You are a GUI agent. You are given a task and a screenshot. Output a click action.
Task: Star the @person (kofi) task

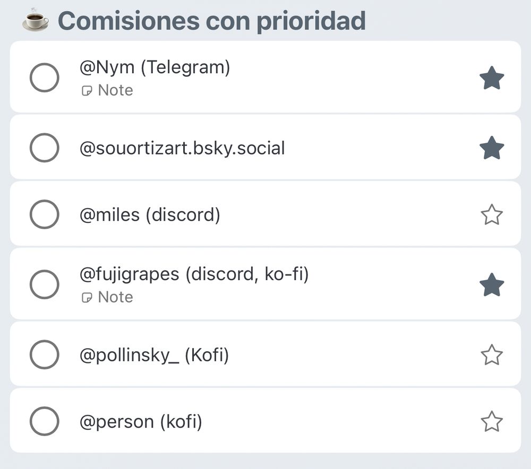click(x=492, y=422)
